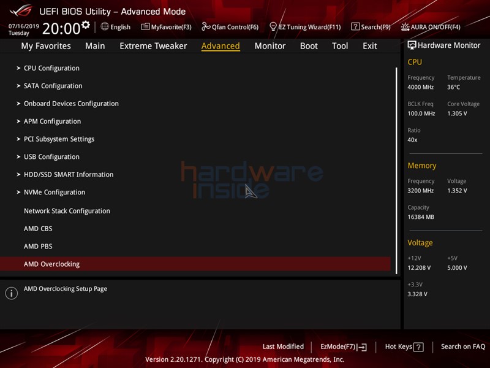The width and height of the screenshot is (490, 368).
Task: Toggle AURA ON/OFF light icon
Action: coord(405,27)
